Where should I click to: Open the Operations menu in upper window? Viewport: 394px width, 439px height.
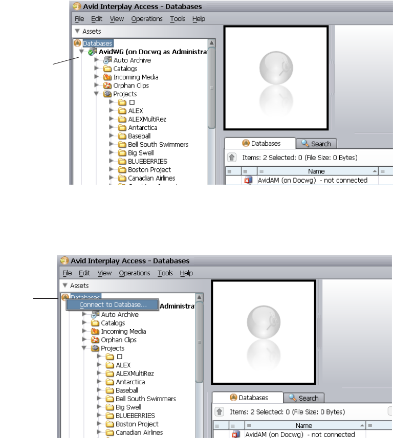(x=147, y=19)
